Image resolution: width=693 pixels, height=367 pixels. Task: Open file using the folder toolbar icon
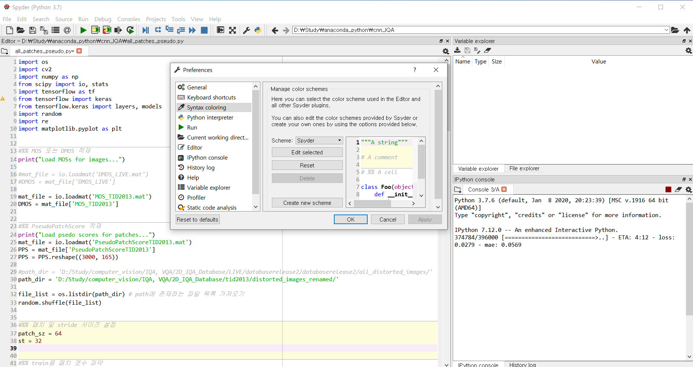pos(21,30)
